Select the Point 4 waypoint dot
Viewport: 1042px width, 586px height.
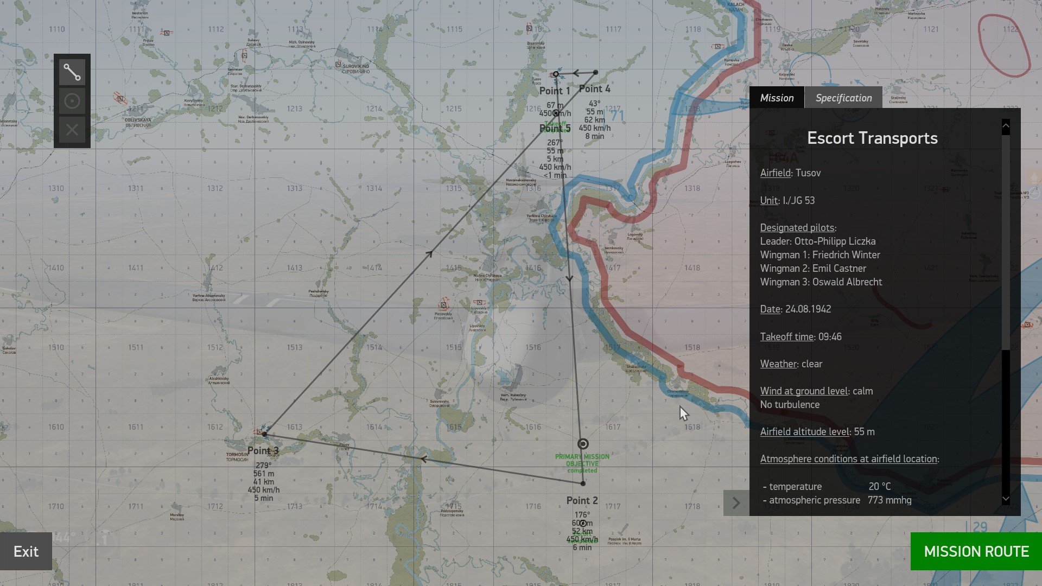pyautogui.click(x=596, y=72)
